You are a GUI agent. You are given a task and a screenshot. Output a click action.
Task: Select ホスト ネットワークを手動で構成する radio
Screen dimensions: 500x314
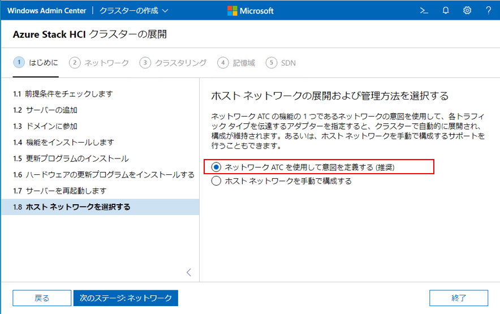[x=216, y=181]
